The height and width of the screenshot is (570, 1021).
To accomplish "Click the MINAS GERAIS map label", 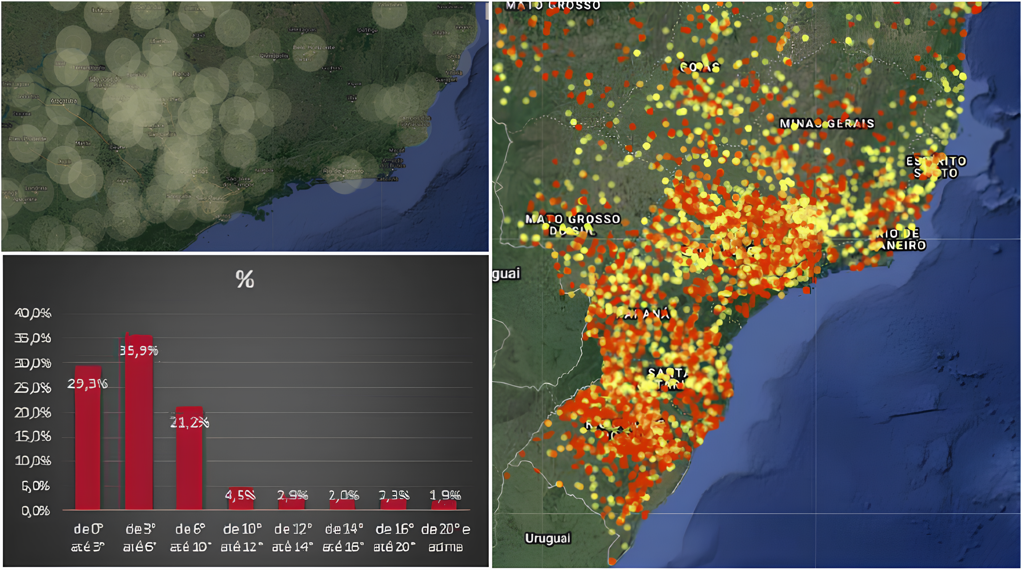I will pos(827,123).
